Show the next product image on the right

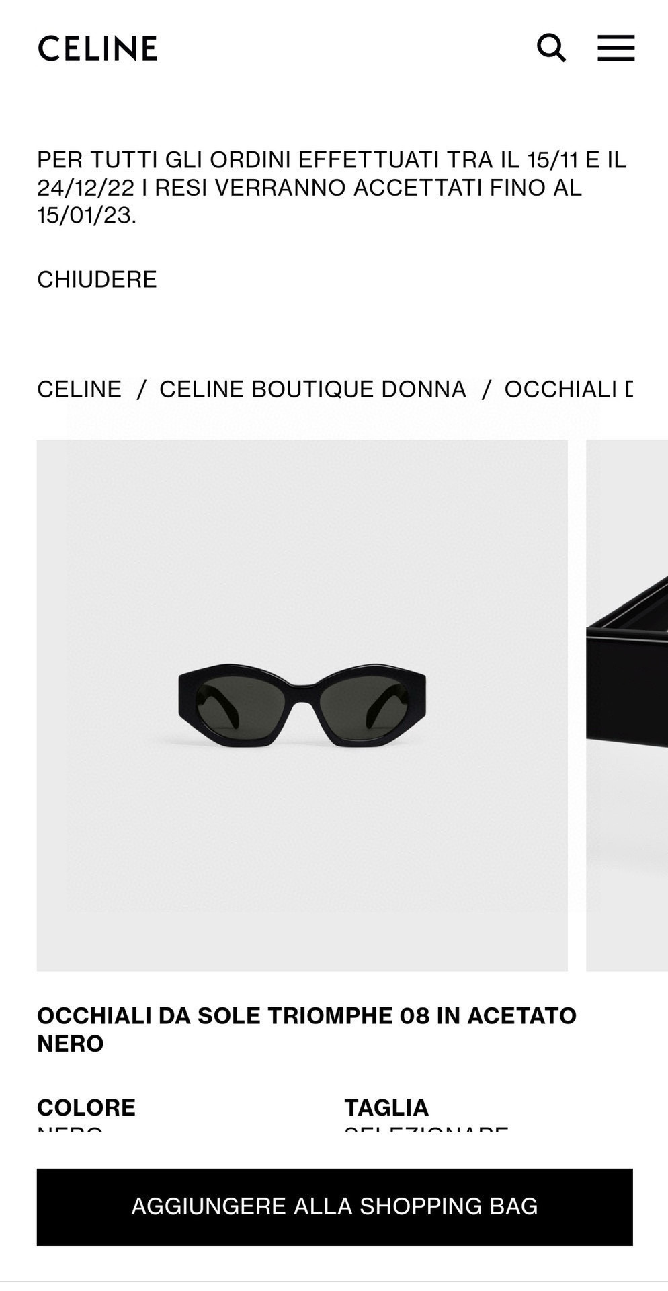(x=627, y=705)
